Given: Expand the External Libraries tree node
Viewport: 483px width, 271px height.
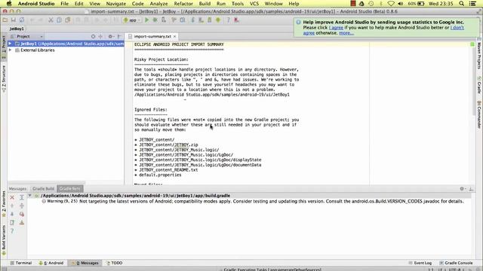Looking at the screenshot, I should pos(10,50).
